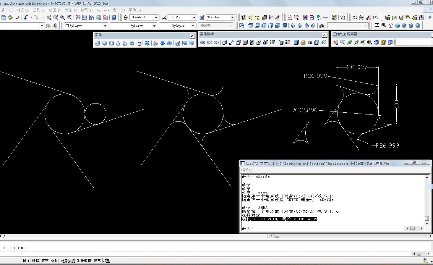The height and width of the screenshot is (265, 433).
Task: Toggle 对象捕捉 object snap button
Action: coord(68,261)
